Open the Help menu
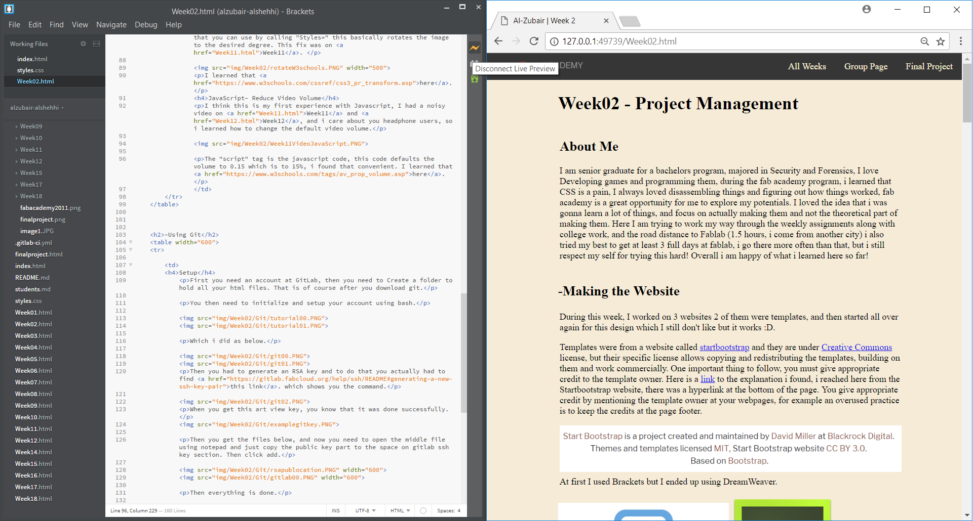This screenshot has height=521, width=973. pos(174,25)
